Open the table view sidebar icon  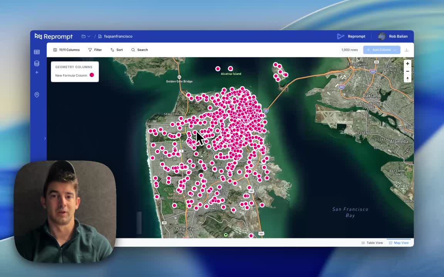tap(37, 52)
